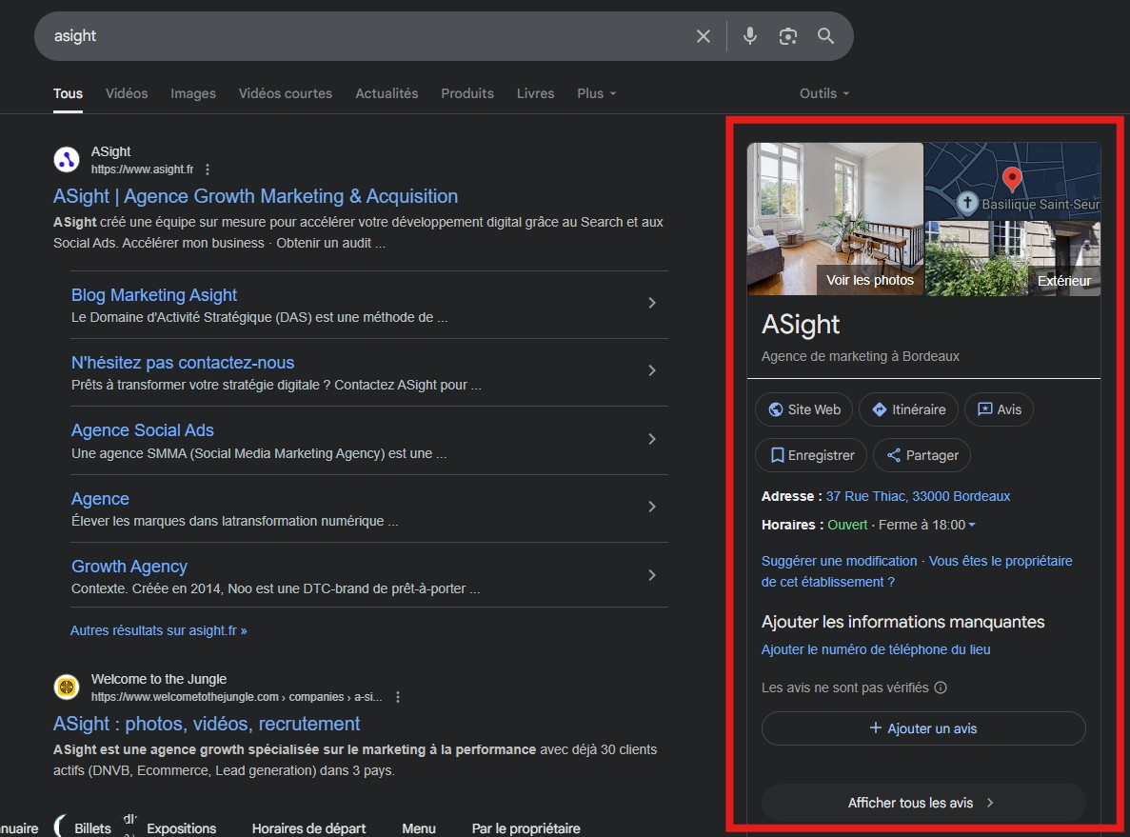Submit search with the magnifying glass icon

click(x=826, y=36)
